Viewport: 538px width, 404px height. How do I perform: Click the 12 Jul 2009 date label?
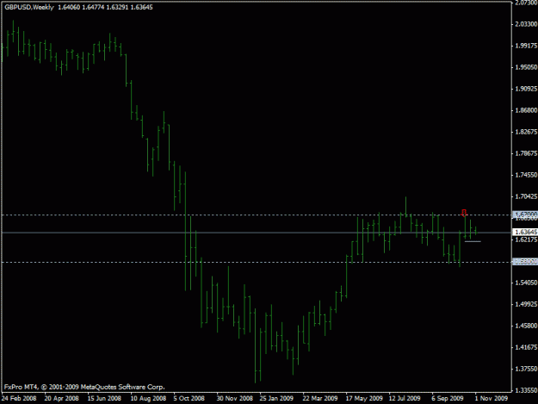[405, 399]
